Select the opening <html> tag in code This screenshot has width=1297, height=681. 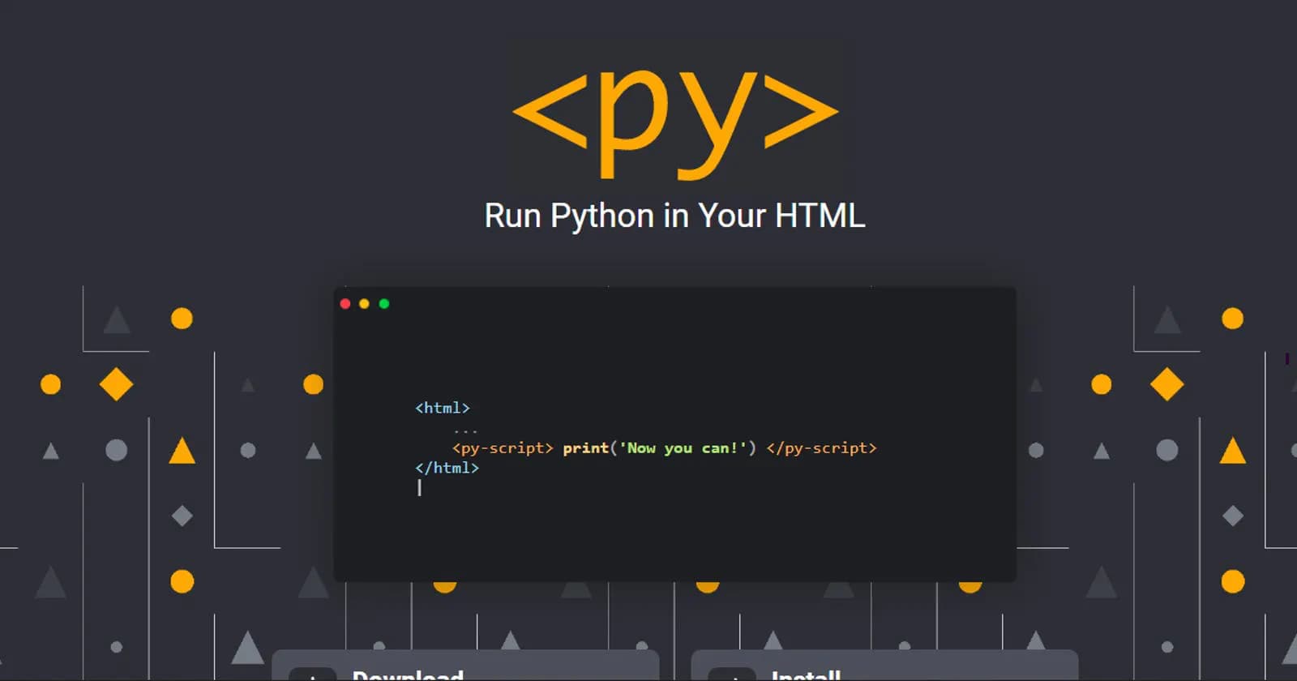click(443, 408)
